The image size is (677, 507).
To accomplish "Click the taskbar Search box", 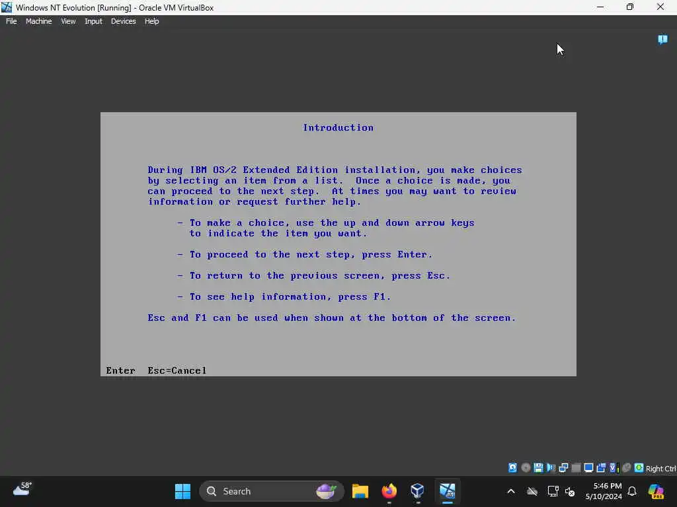I will (272, 491).
